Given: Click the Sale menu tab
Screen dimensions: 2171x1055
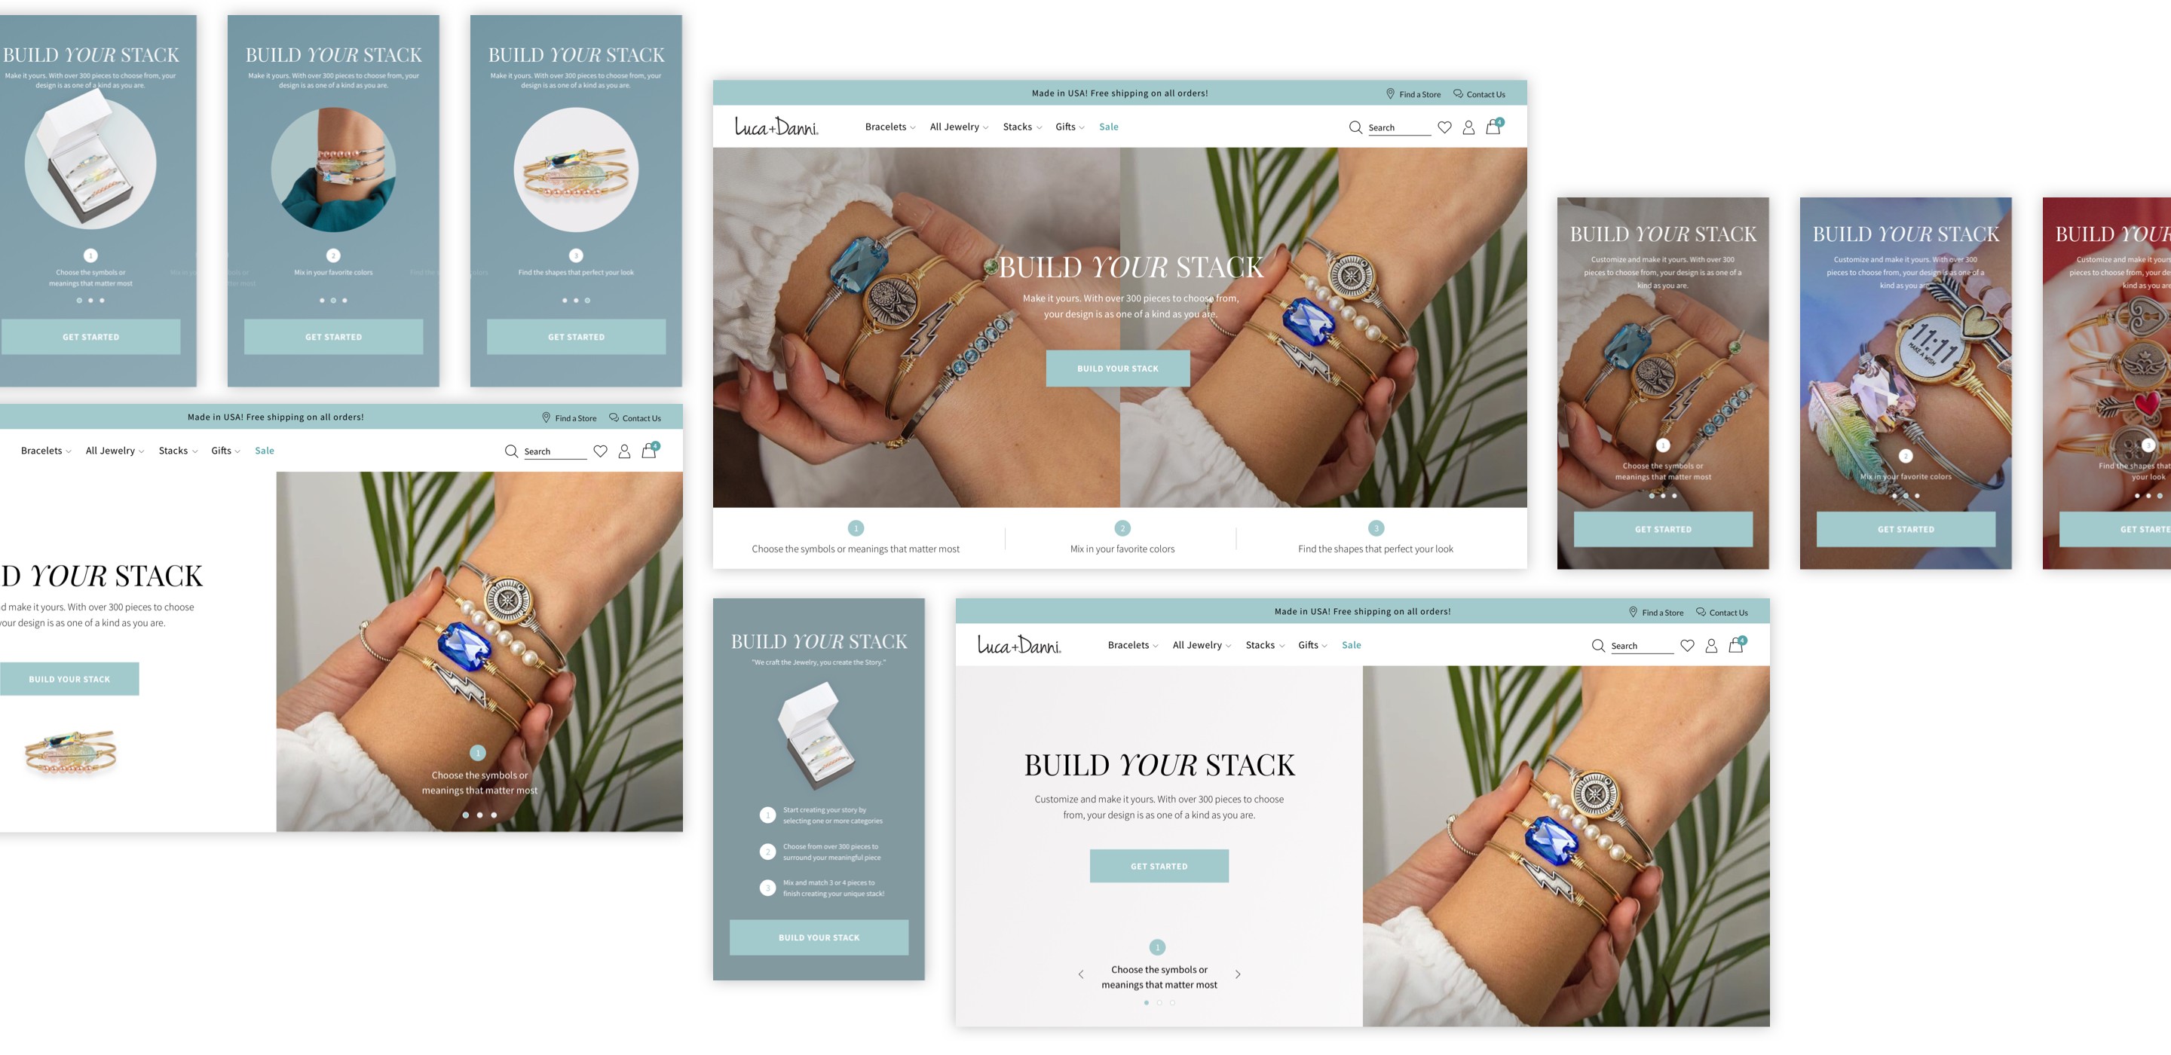Looking at the screenshot, I should click(1107, 126).
